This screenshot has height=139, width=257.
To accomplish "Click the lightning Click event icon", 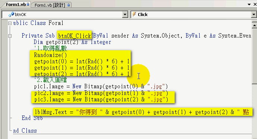I will point(134,14).
